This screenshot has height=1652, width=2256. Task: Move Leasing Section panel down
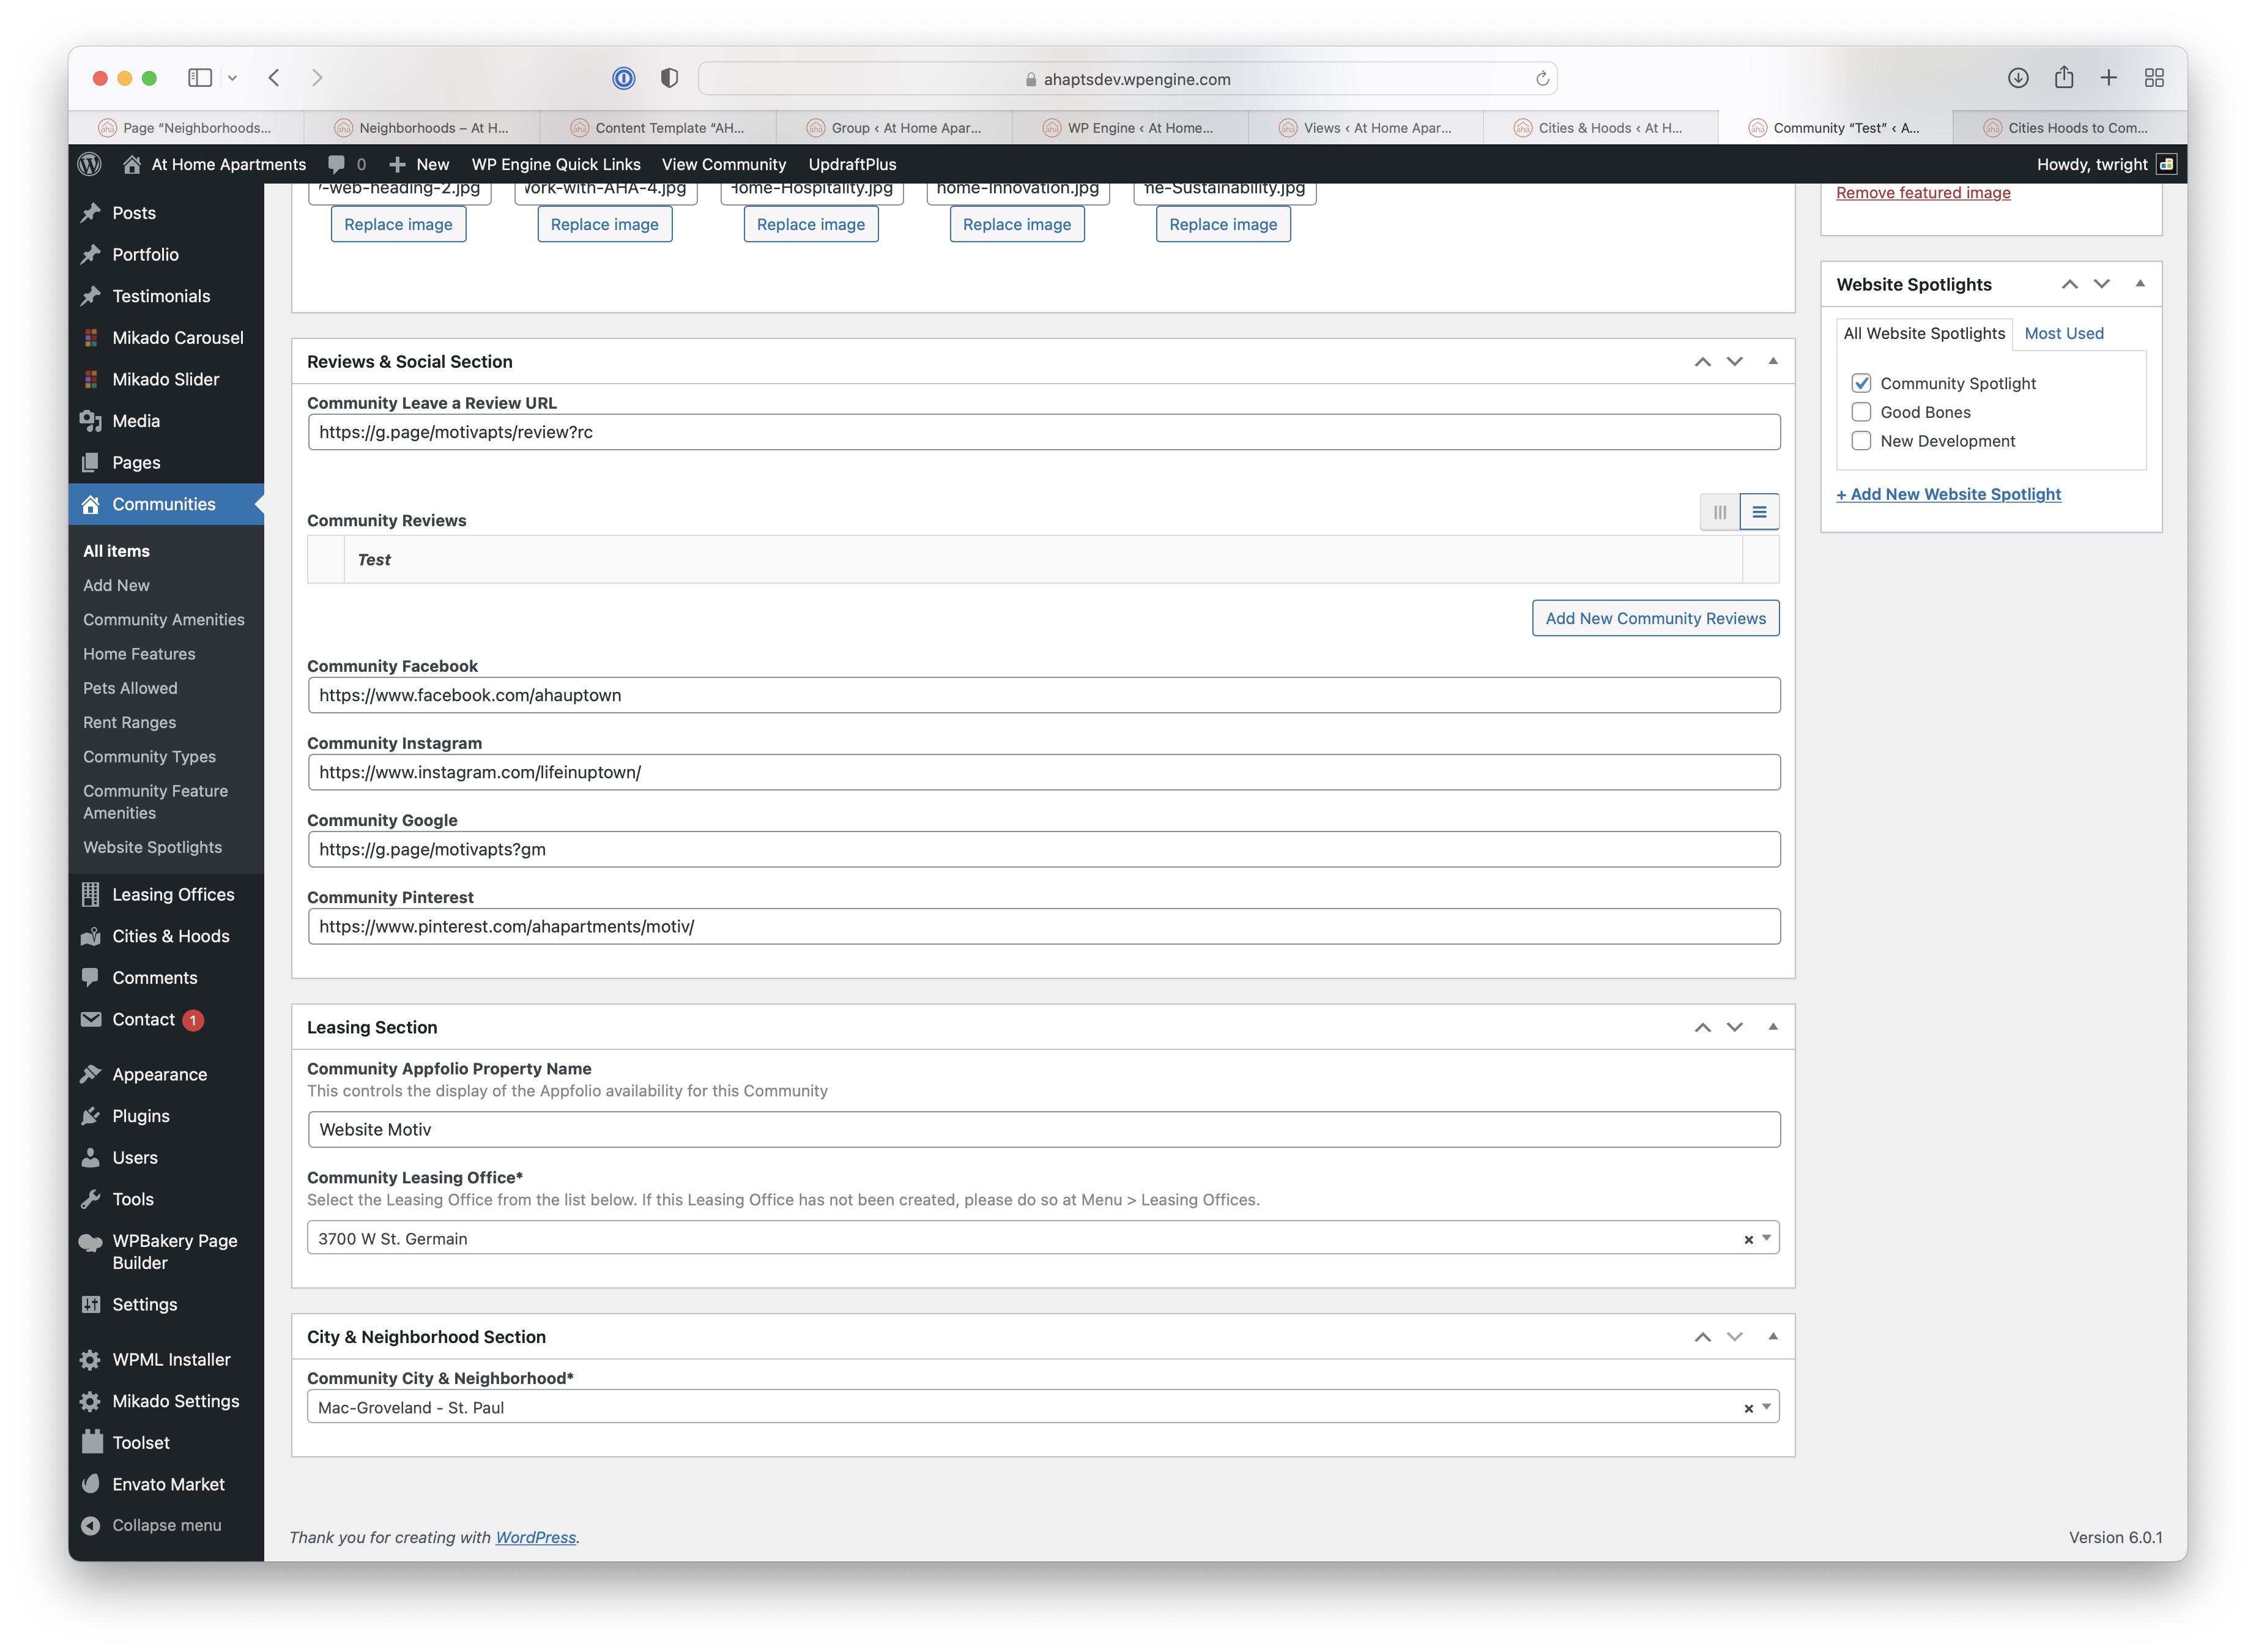[x=1734, y=1028]
